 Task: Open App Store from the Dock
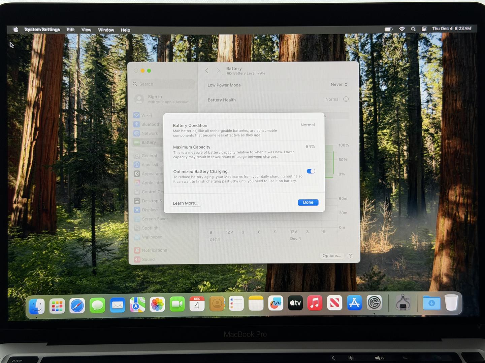click(x=354, y=303)
